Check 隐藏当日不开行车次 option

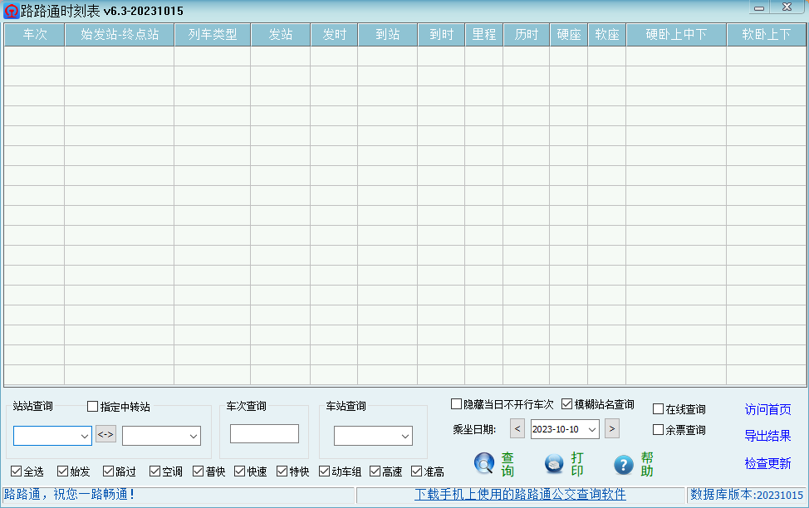[x=456, y=403]
